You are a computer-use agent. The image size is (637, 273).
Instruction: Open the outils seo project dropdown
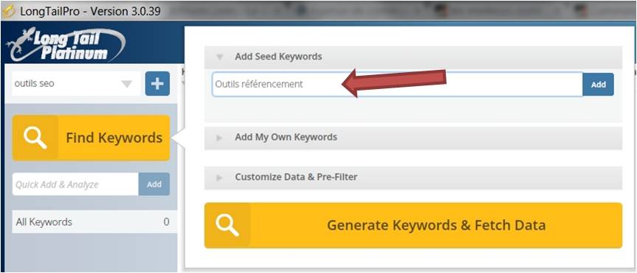pos(127,84)
